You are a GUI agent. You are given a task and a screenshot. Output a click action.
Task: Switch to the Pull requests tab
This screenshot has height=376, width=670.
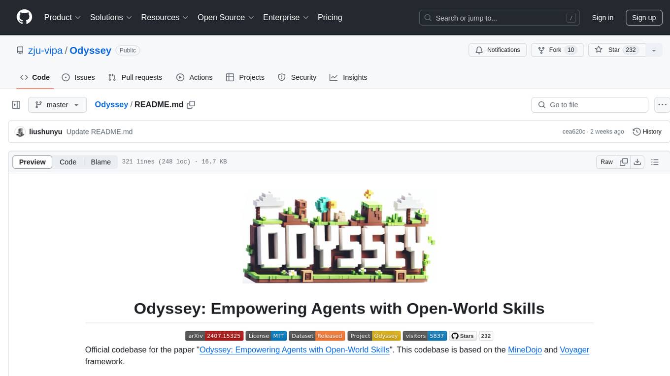coord(135,77)
